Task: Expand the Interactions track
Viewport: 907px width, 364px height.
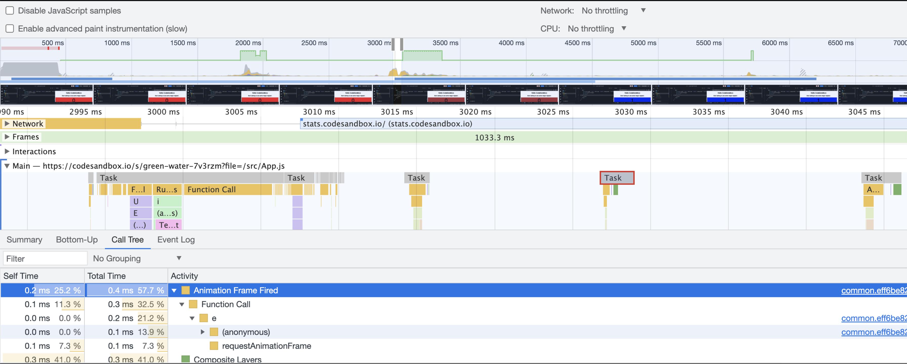Action: pyautogui.click(x=7, y=151)
